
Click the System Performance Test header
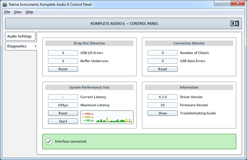click(89, 87)
